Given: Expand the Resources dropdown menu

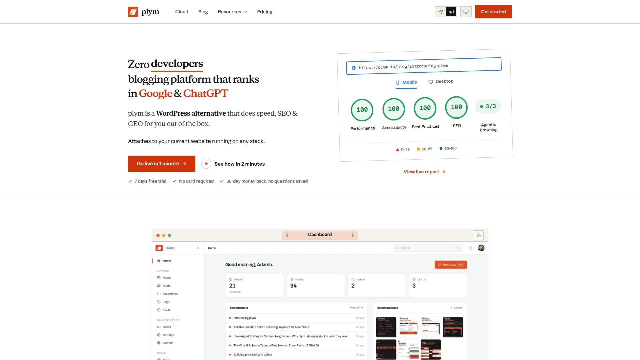Looking at the screenshot, I should tap(232, 12).
